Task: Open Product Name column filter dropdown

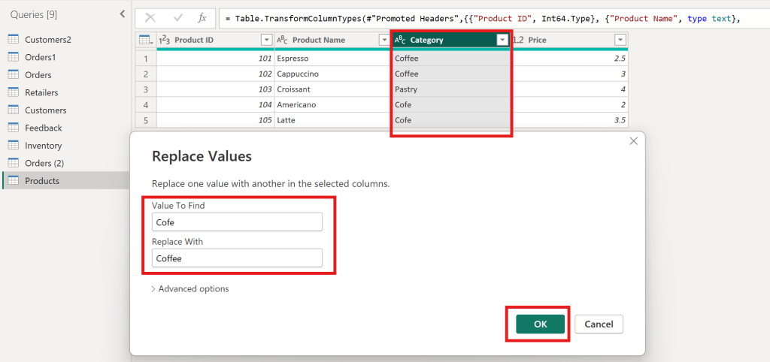Action: pos(383,40)
